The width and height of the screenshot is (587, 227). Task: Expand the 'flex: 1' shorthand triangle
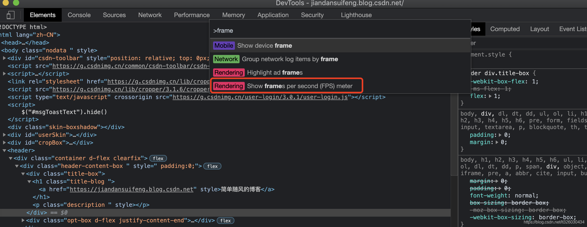click(490, 96)
